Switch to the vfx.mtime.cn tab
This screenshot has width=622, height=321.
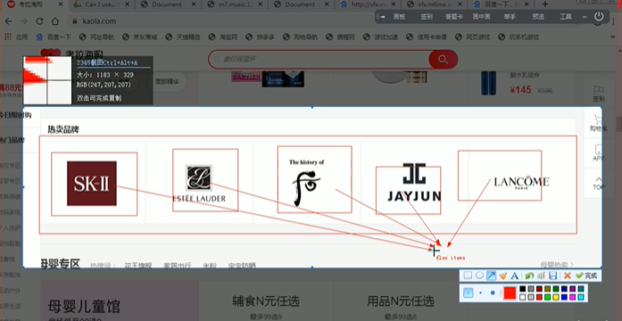pyautogui.click(x=435, y=4)
